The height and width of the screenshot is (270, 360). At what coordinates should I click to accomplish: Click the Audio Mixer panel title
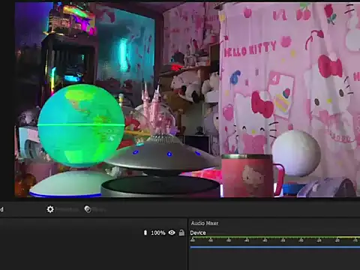tap(205, 223)
